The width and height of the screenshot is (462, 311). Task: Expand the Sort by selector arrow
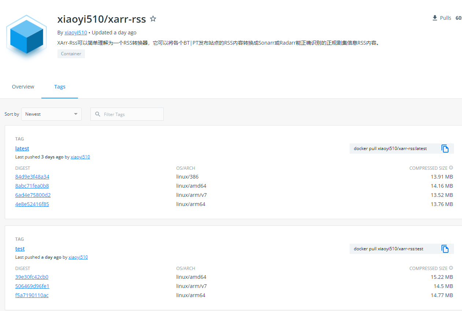coord(76,114)
